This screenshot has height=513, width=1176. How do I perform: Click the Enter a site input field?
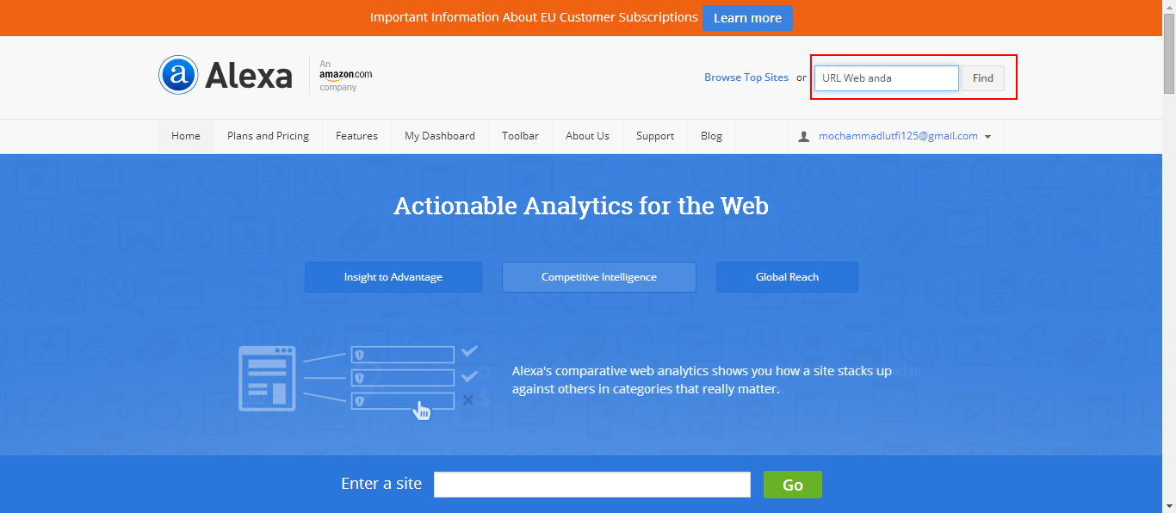tap(592, 485)
